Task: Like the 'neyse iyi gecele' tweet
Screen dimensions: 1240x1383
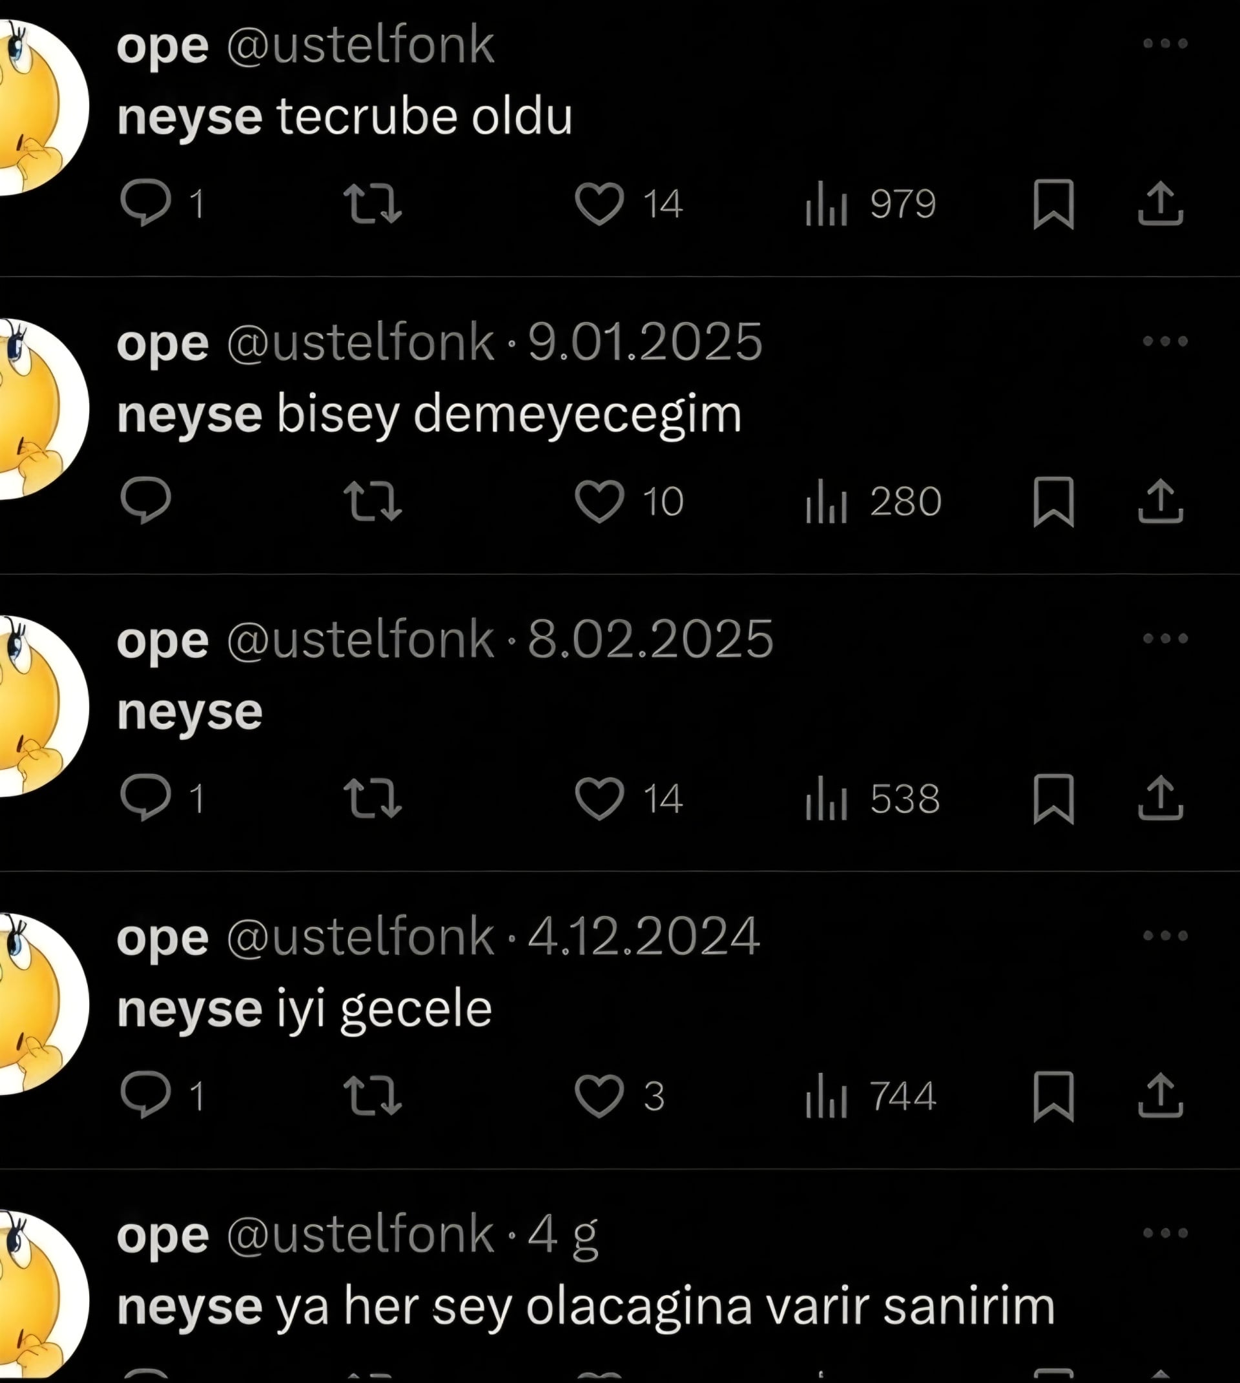Action: point(599,1096)
